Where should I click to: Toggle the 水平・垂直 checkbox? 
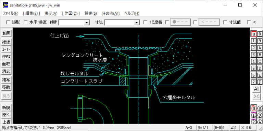click(25, 22)
